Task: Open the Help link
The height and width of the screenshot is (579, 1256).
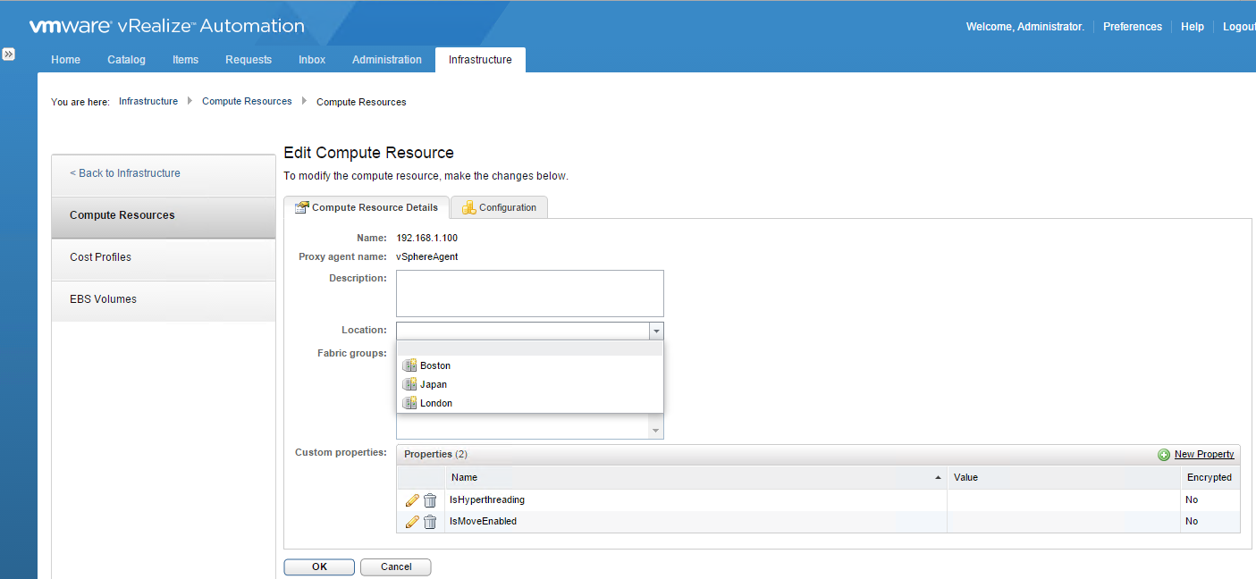Action: point(1193,27)
